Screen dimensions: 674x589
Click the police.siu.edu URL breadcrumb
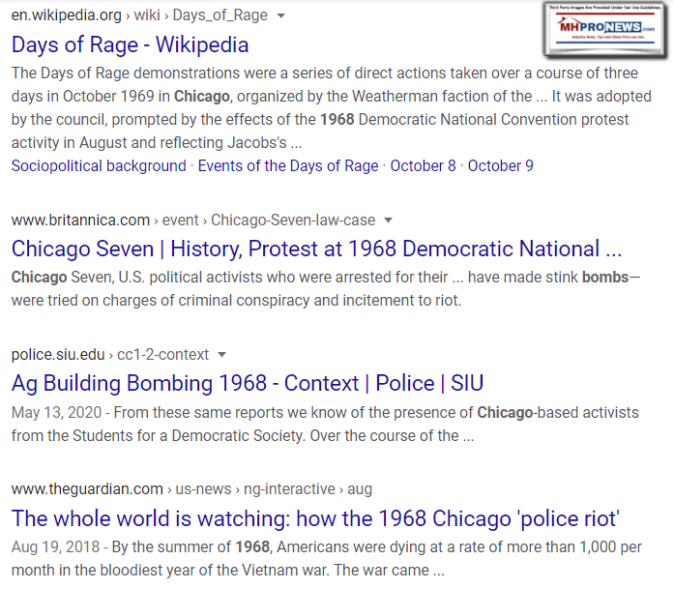[x=57, y=354]
